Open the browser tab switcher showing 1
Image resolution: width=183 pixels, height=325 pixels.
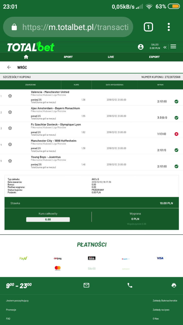coord(148,27)
